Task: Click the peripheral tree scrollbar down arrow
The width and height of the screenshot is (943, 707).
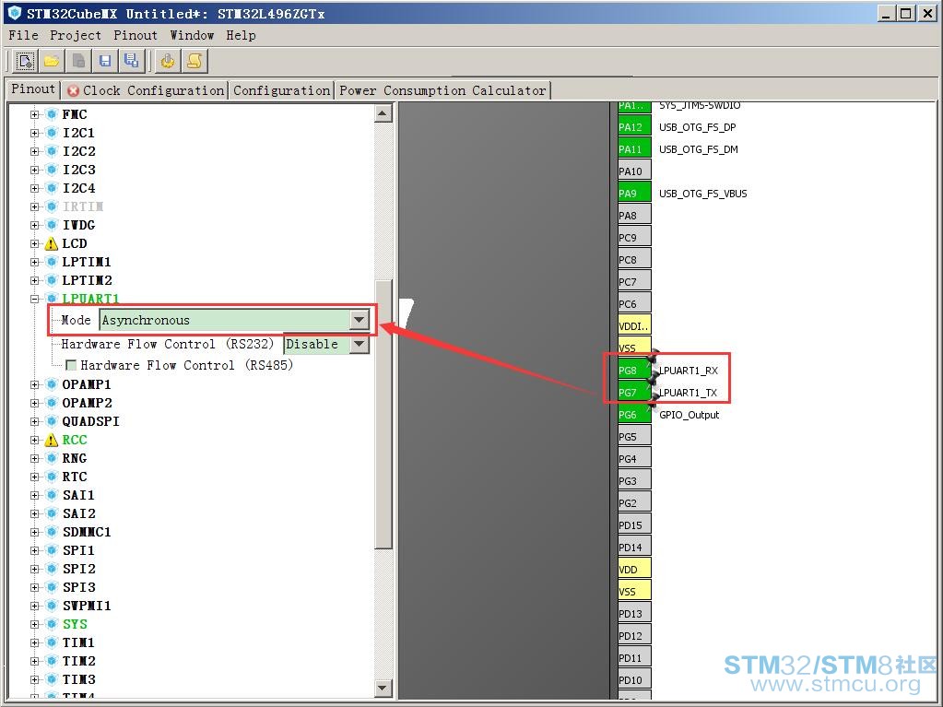Action: (383, 688)
